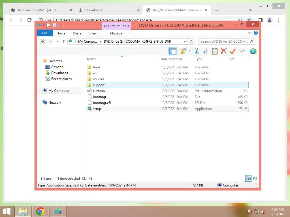Open the recent locations dropdown arrow
290x217 pixels.
(x=57, y=42)
